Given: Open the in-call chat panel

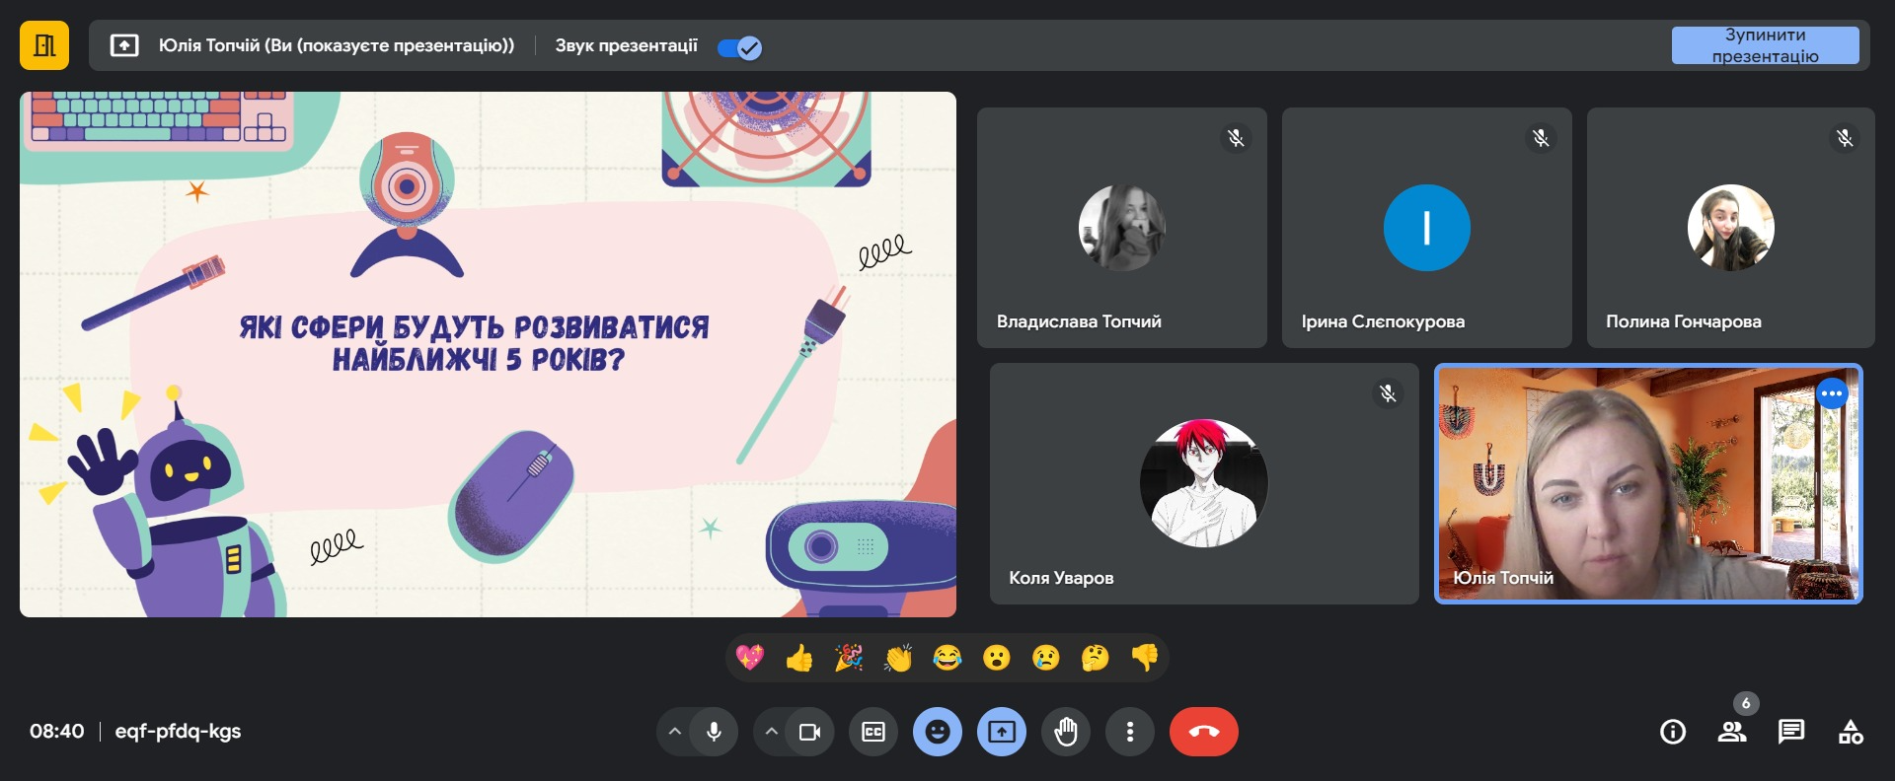Looking at the screenshot, I should tap(1790, 732).
